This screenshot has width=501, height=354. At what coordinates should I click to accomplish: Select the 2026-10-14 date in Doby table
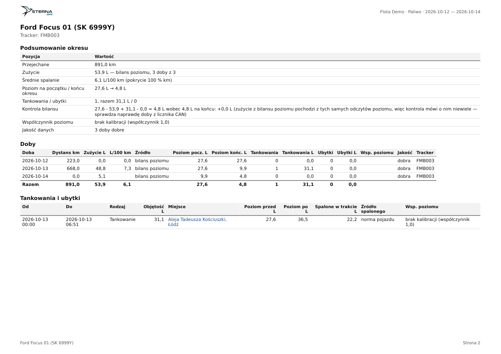click(35, 176)
